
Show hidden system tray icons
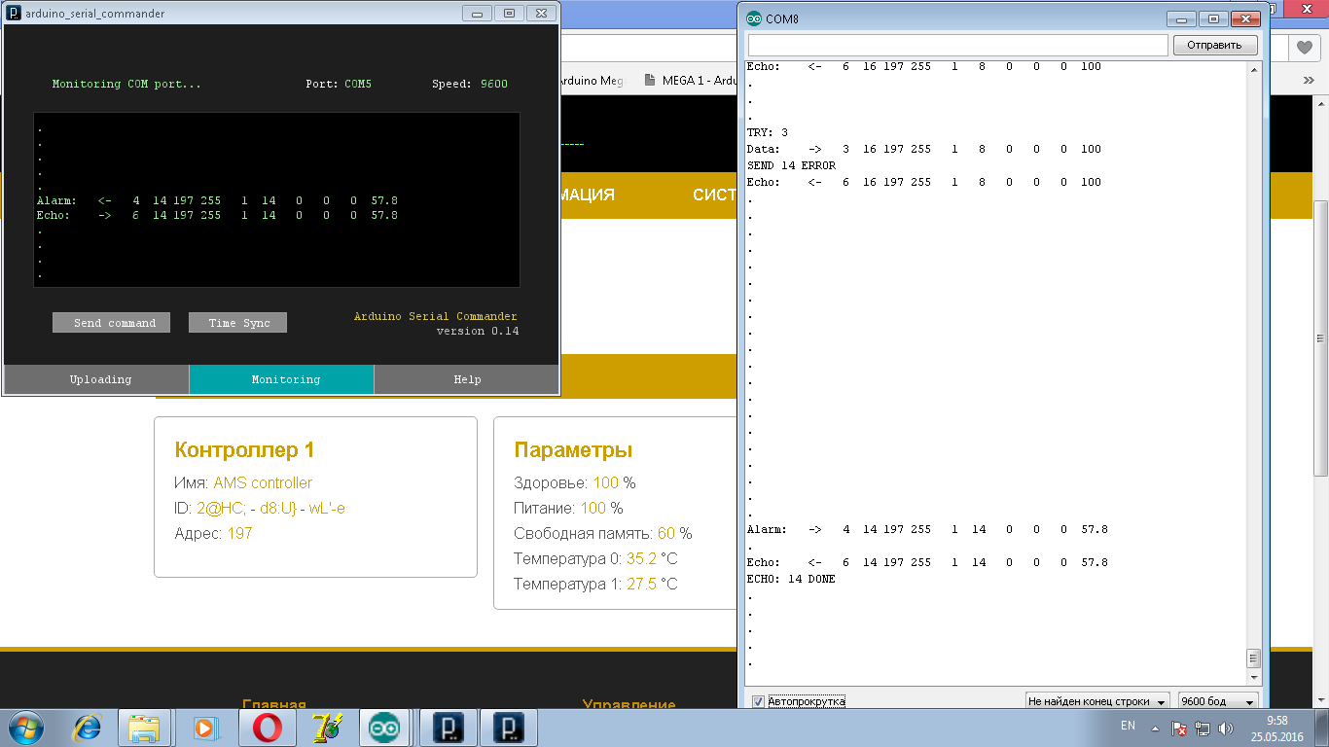click(x=1155, y=728)
